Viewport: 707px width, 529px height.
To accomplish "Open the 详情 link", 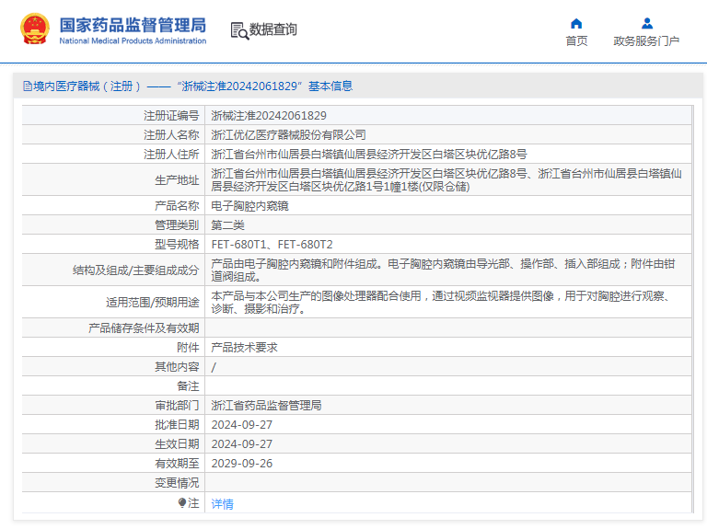I will click(223, 504).
